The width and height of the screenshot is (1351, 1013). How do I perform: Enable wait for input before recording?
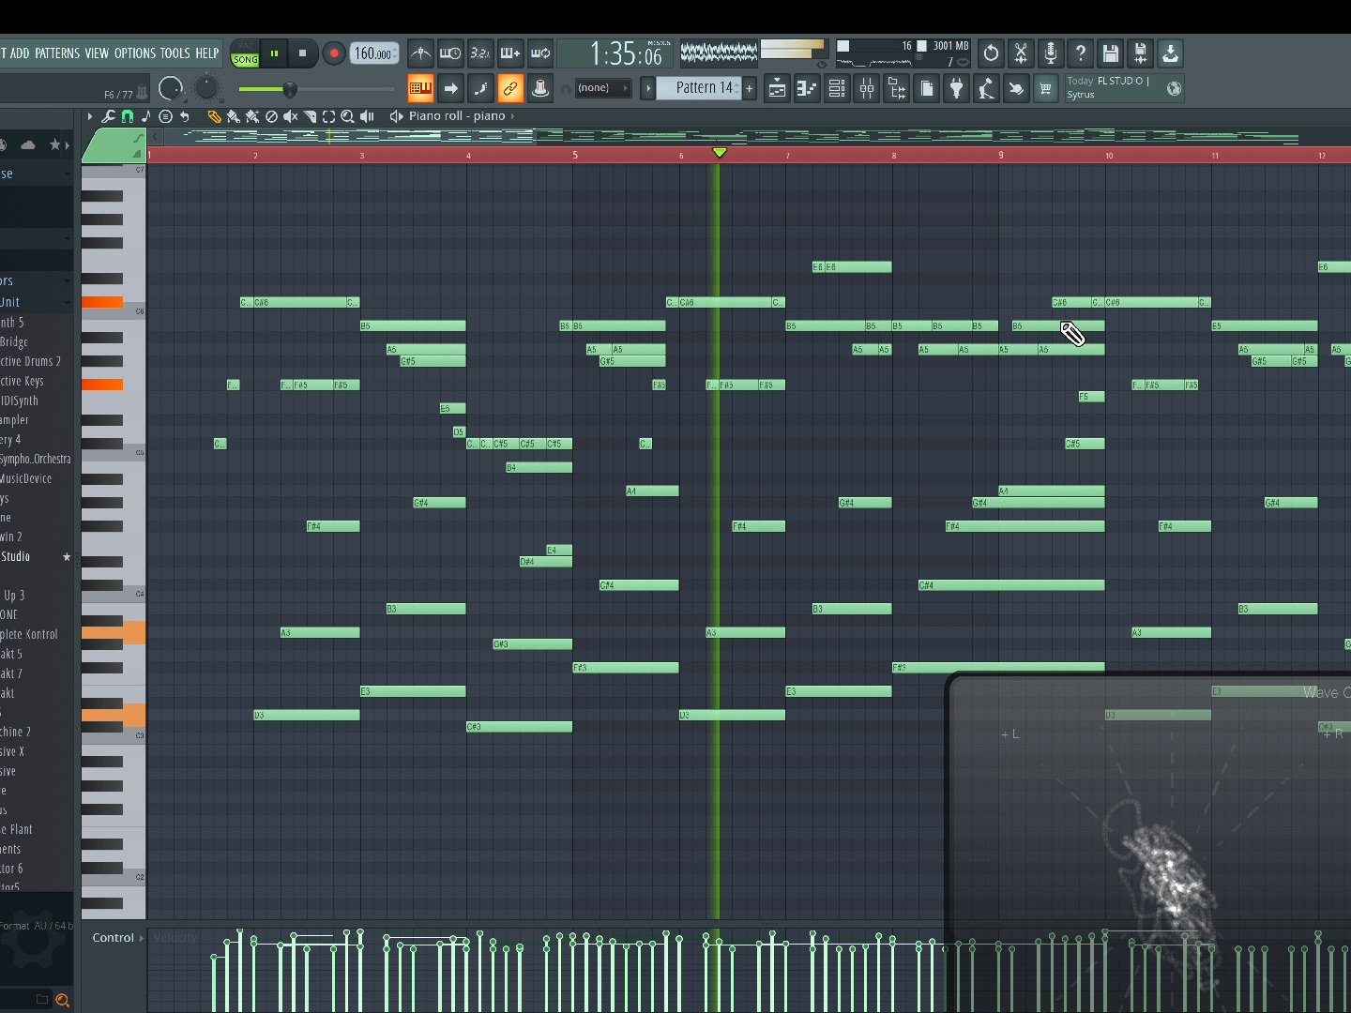(x=450, y=53)
